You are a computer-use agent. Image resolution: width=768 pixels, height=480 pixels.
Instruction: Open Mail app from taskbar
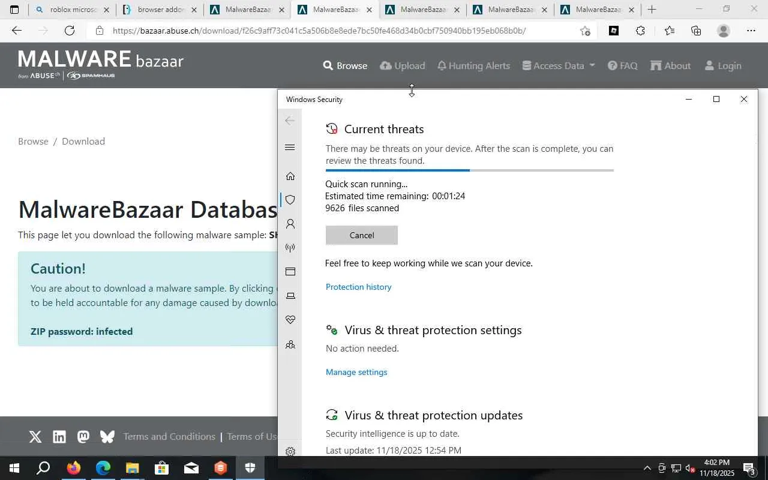[x=191, y=468]
